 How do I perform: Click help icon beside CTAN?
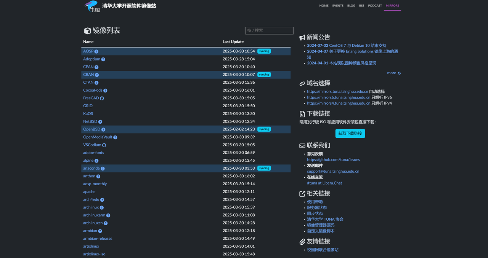(x=96, y=83)
